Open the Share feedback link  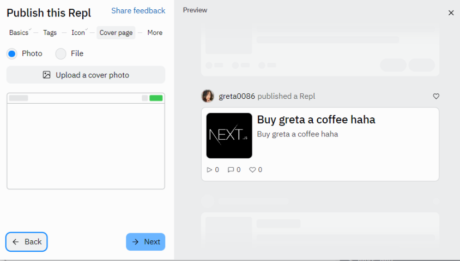click(138, 11)
